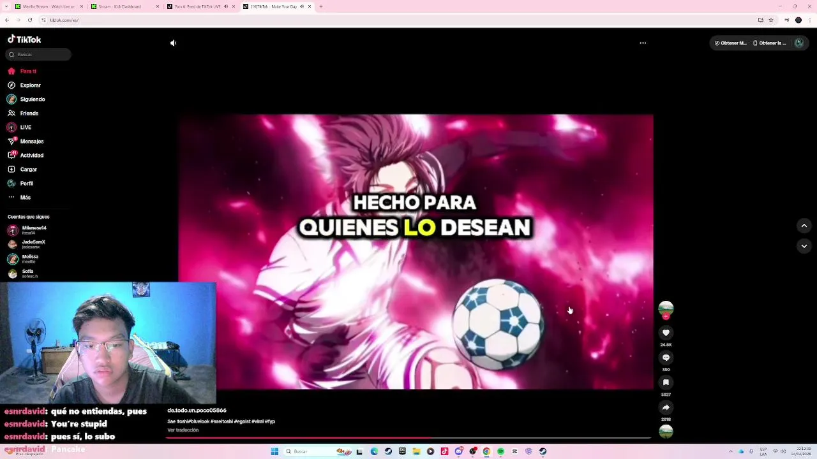The height and width of the screenshot is (459, 817).
Task: Click the Obtener la app button
Action: (769, 43)
